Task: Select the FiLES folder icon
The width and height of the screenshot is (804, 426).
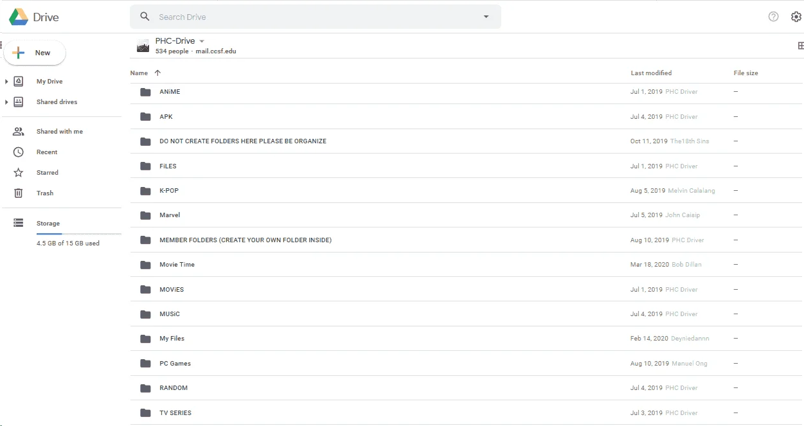Action: 145,166
